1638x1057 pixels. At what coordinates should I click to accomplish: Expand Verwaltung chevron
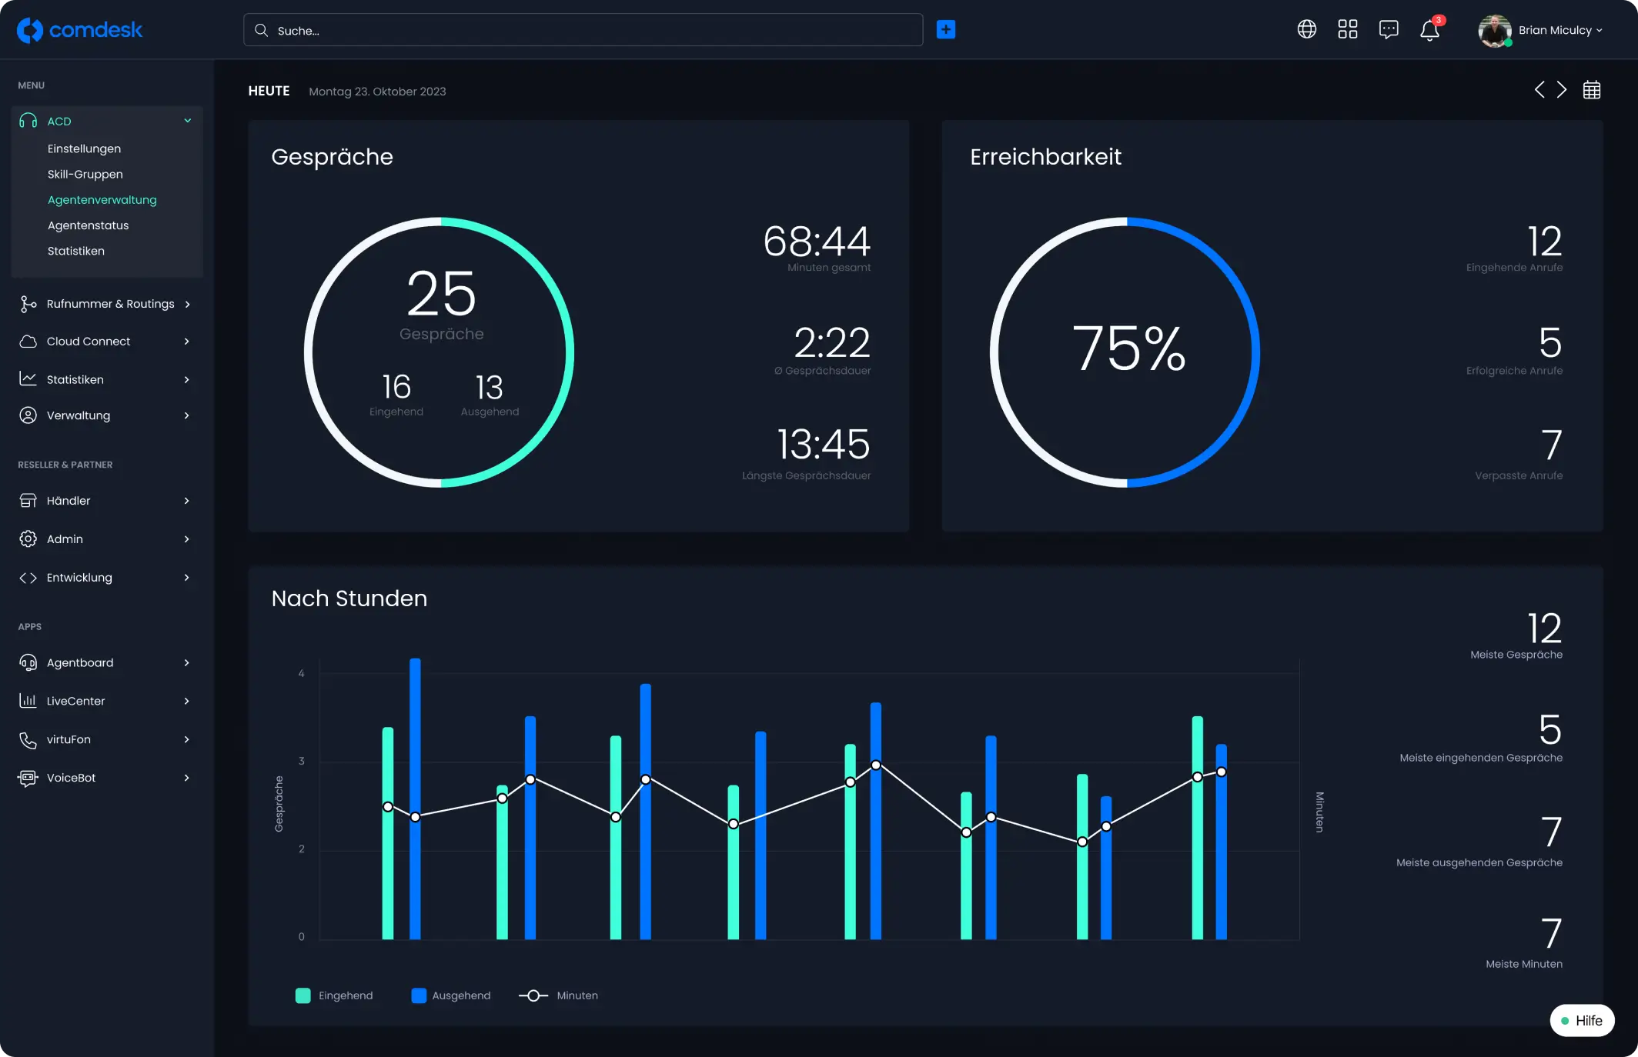(187, 415)
